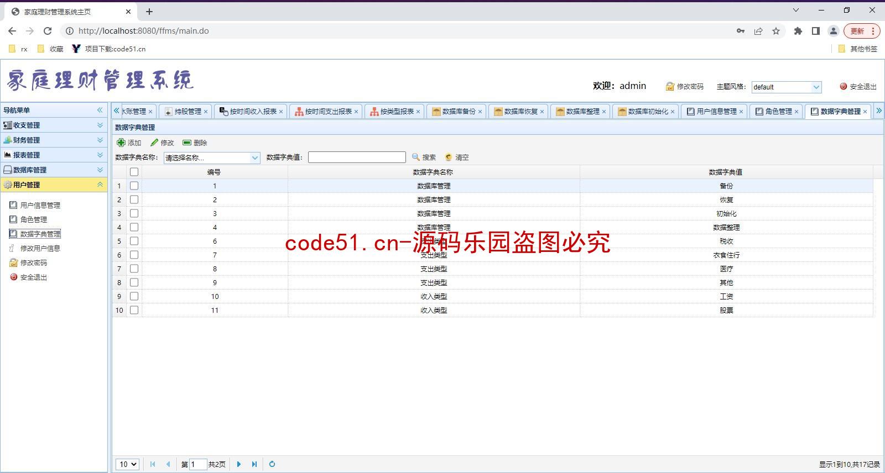Viewport: 885px width, 473px height.
Task: Expand the 数据库管理 accordion panel
Action: pyautogui.click(x=54, y=170)
